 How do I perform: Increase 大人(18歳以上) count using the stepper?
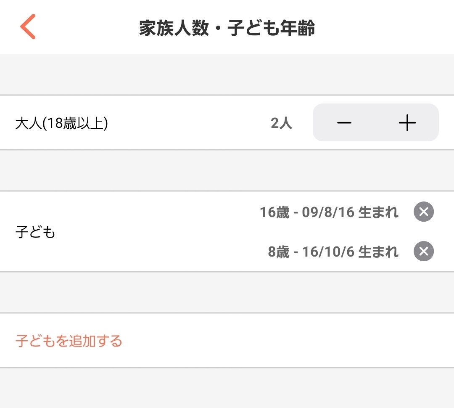406,122
